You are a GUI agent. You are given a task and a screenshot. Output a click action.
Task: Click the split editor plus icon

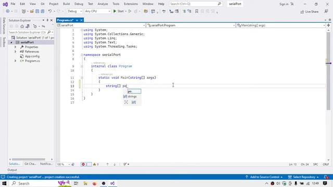tap(328, 25)
